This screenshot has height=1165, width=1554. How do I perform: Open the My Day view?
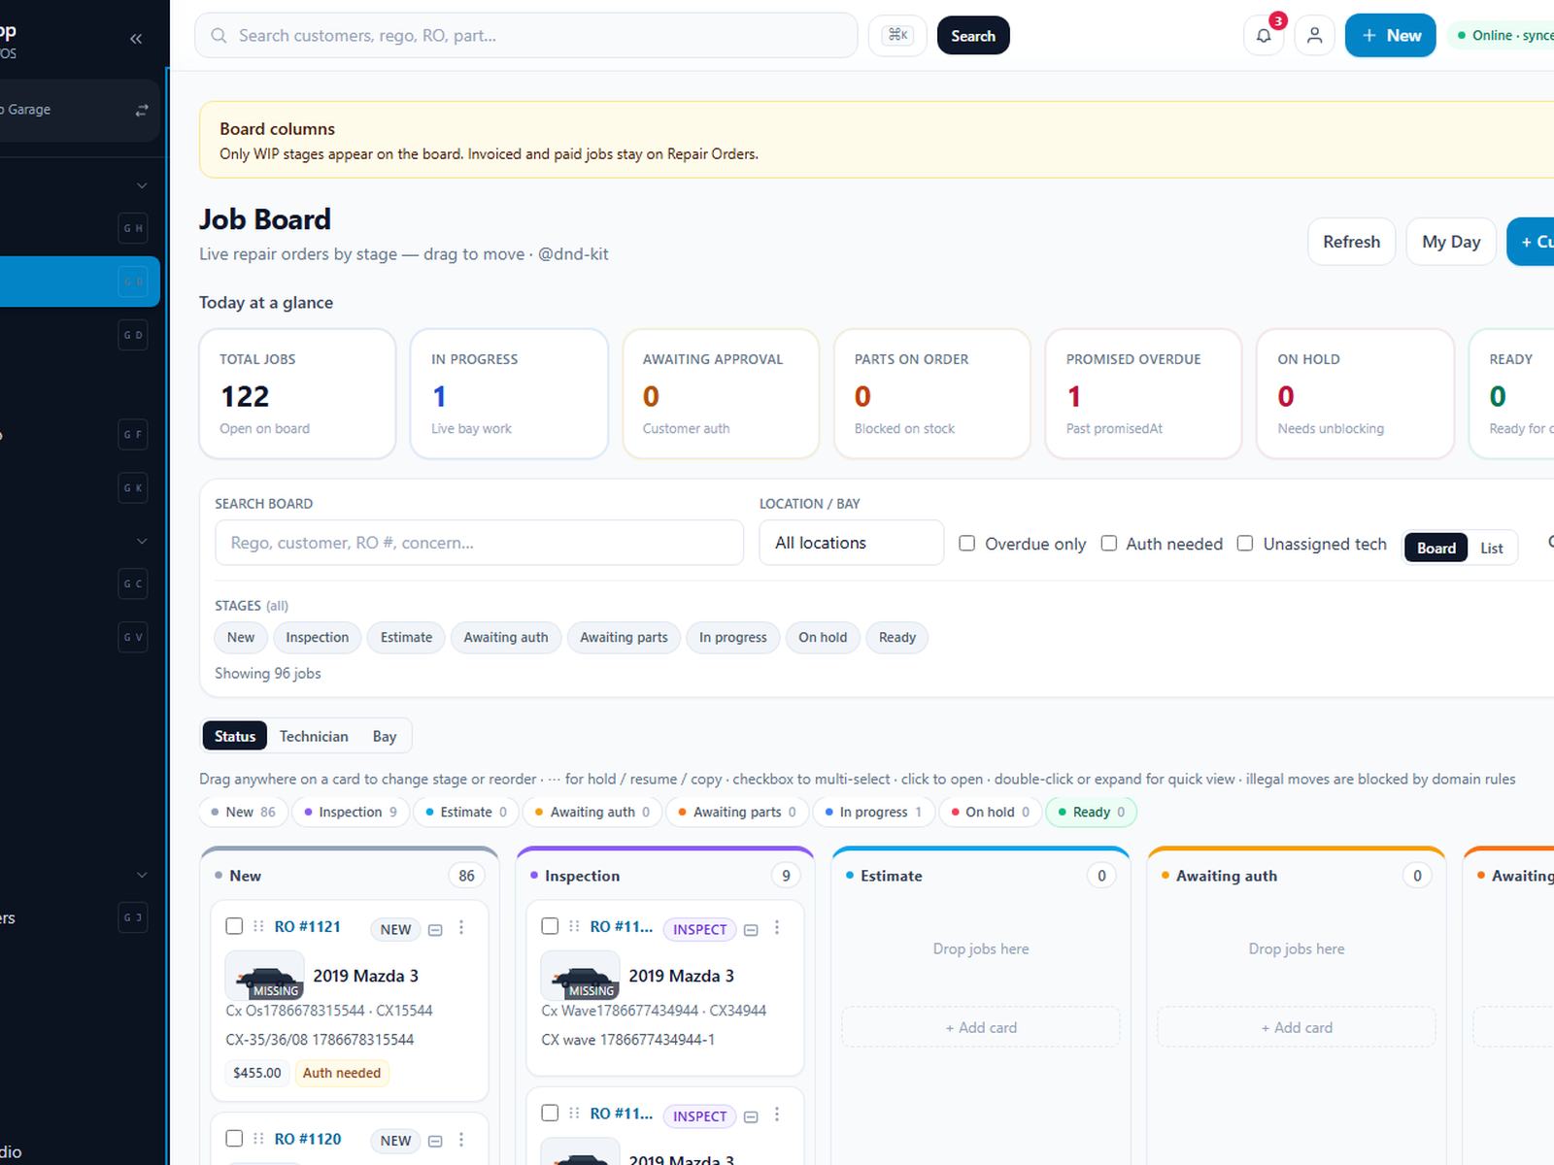(1451, 242)
